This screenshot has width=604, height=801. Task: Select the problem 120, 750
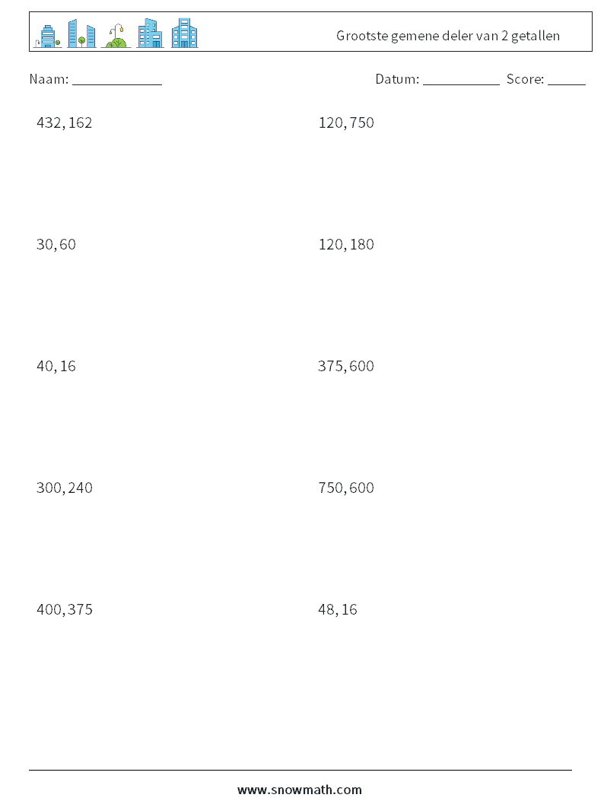[x=346, y=122]
